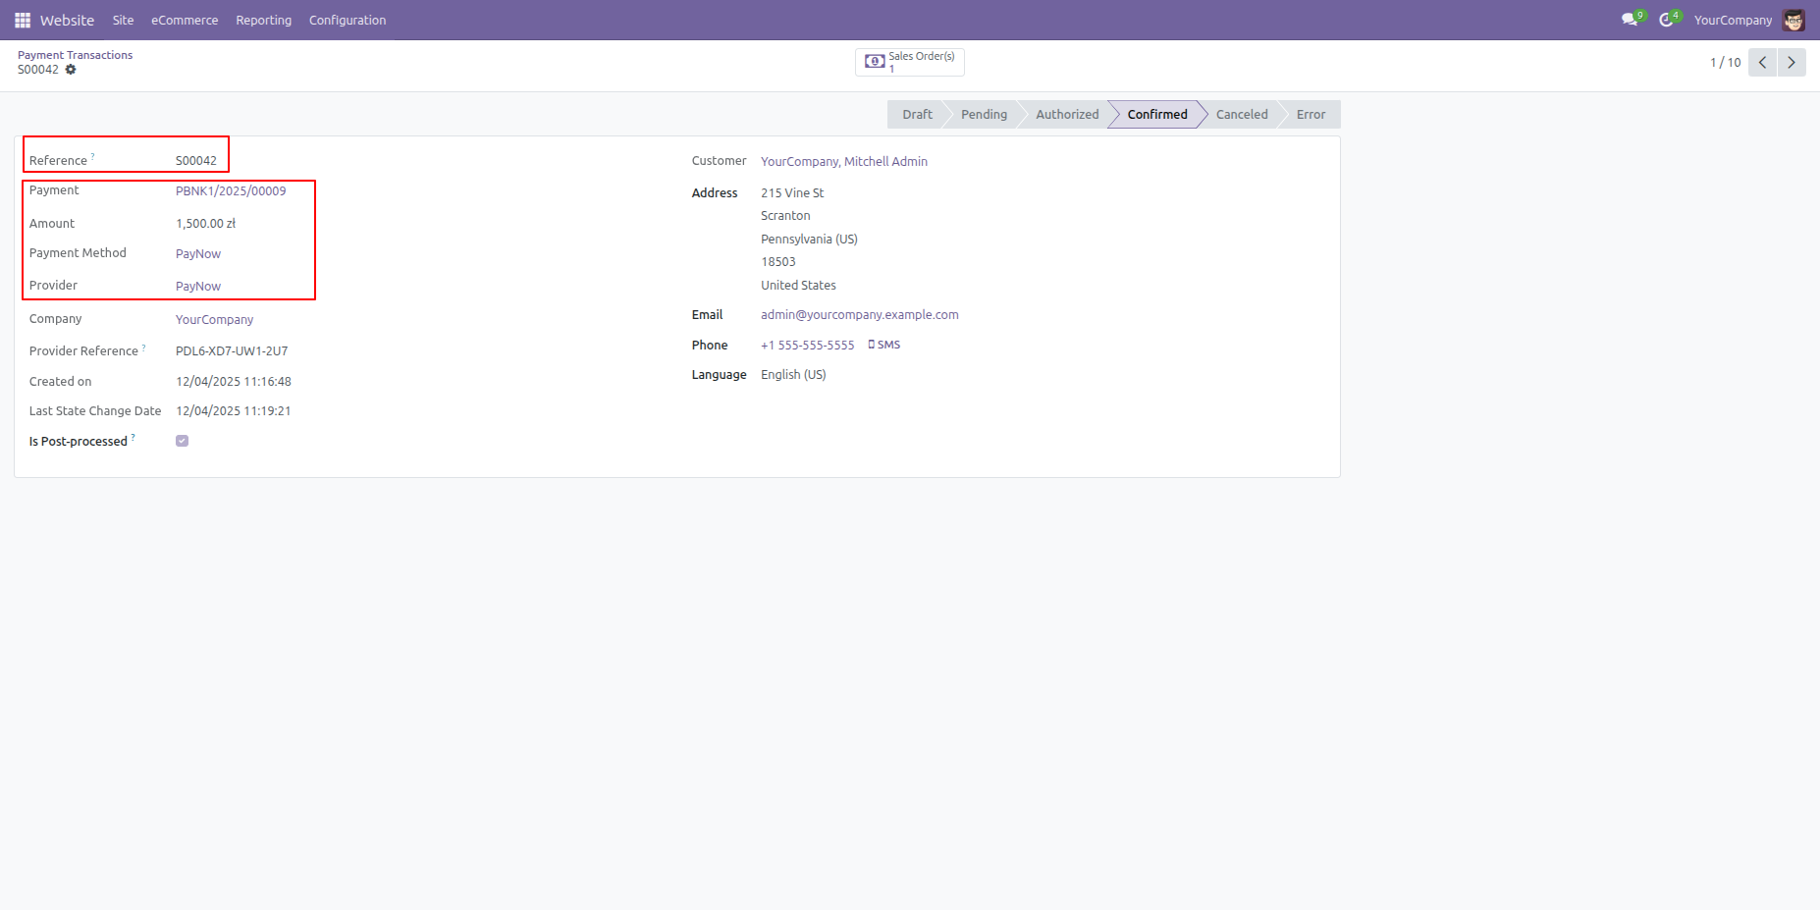Go to previous record arrow

1763,62
